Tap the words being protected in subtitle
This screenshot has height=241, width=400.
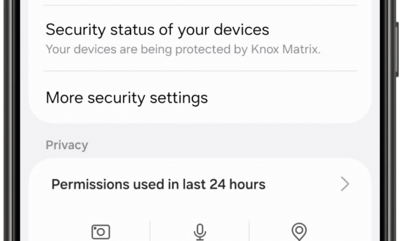point(186,49)
